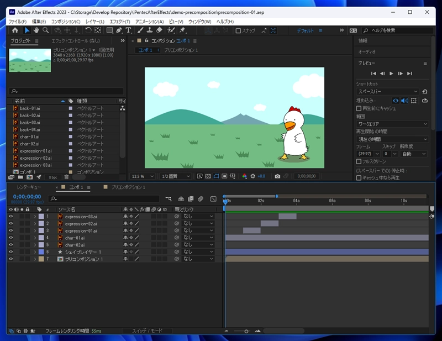Viewport: 442px width, 341px height.
Task: Select the Hand tool
Action: (36, 30)
